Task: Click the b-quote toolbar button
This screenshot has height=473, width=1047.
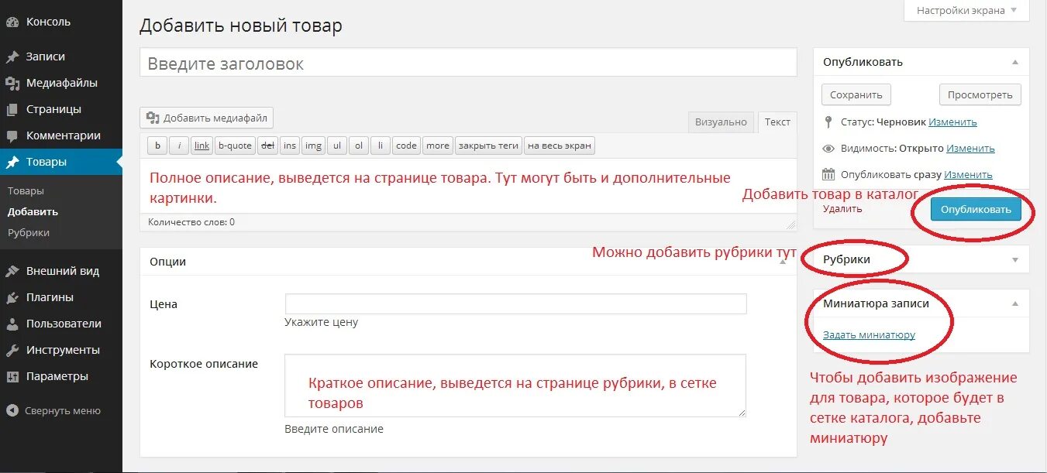Action: pos(235,146)
